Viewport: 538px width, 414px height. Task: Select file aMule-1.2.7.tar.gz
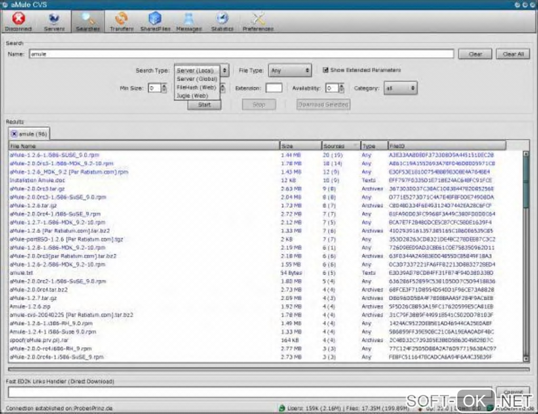(33, 298)
